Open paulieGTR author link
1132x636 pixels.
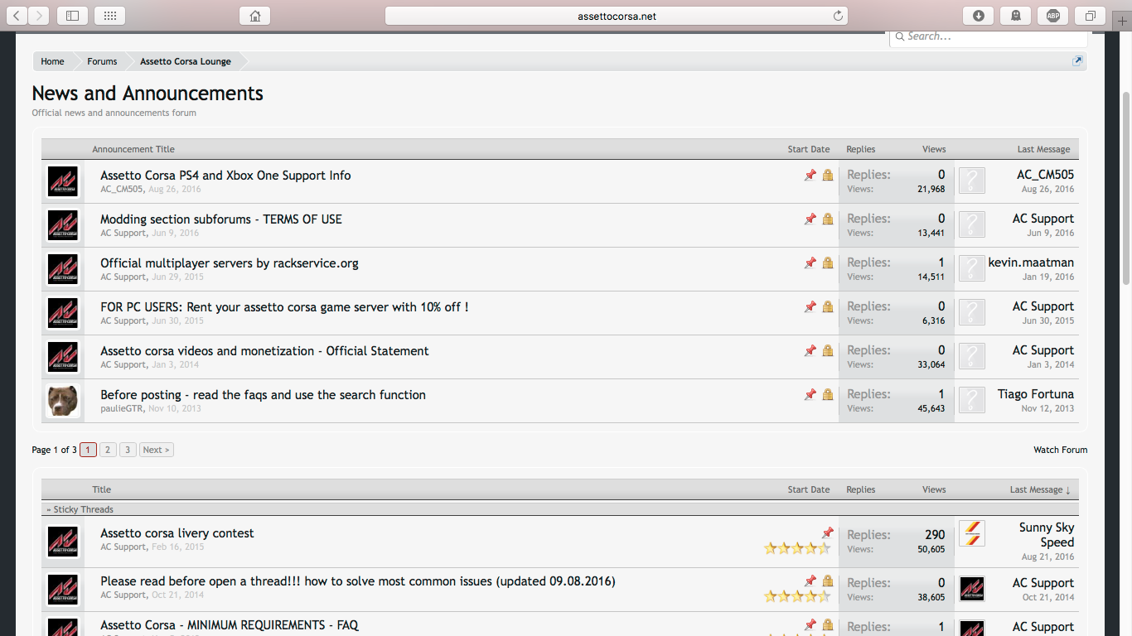coord(122,408)
